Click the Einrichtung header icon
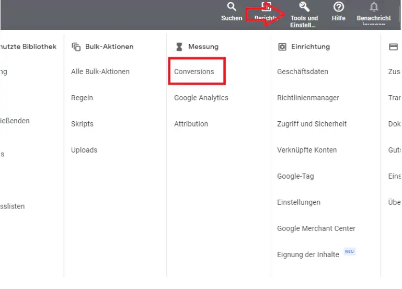 (282, 47)
